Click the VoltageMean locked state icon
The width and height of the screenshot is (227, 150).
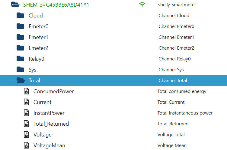[x=26, y=145]
